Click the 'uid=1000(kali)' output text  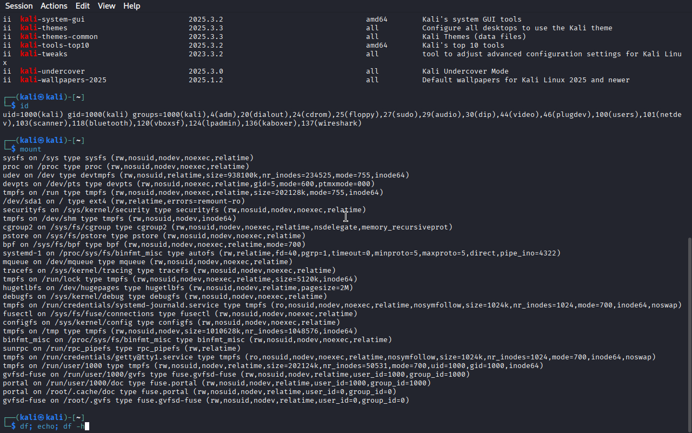coord(33,115)
